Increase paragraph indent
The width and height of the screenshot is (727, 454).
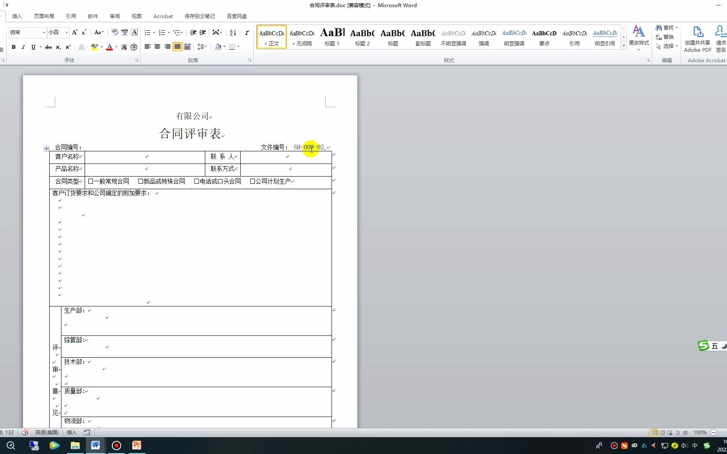(x=203, y=32)
